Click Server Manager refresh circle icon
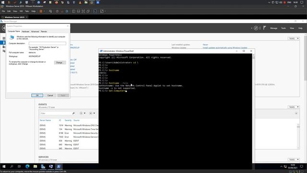Screen dimensions: 307x173 (256, 28)
